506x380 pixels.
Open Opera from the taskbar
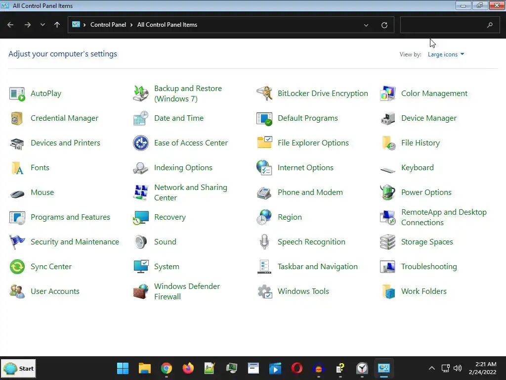click(296, 368)
